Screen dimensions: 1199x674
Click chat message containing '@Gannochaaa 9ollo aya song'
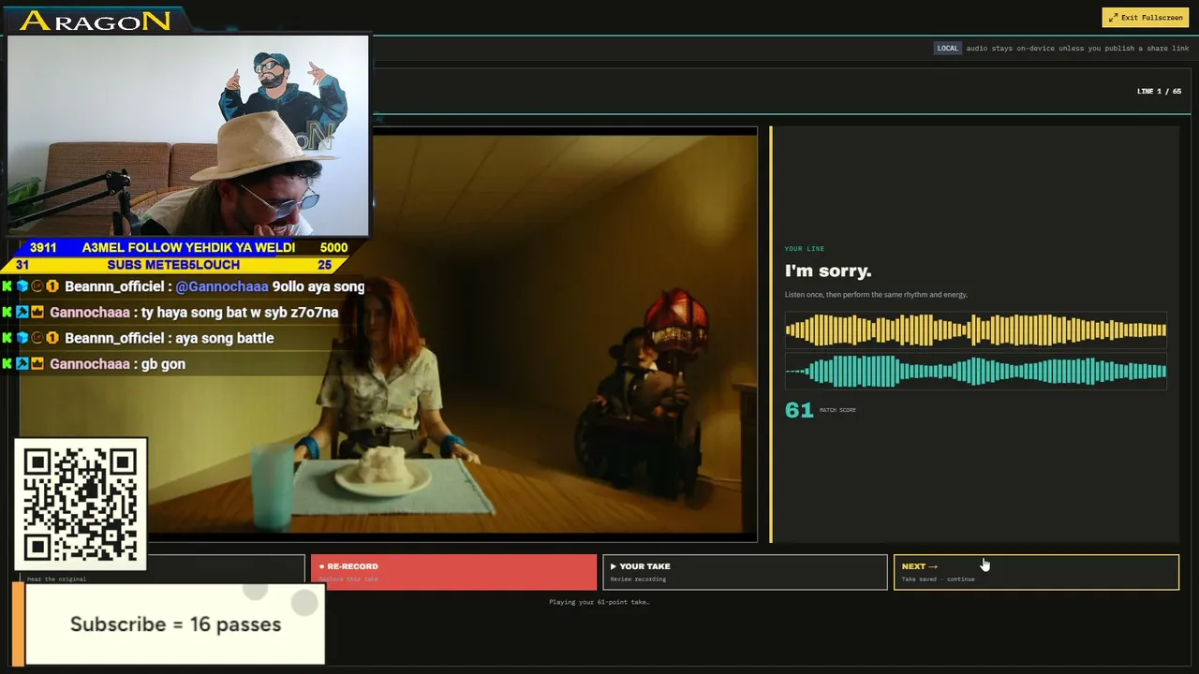[x=184, y=286]
